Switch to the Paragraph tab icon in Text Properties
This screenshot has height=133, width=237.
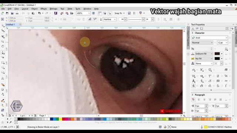click(x=197, y=28)
